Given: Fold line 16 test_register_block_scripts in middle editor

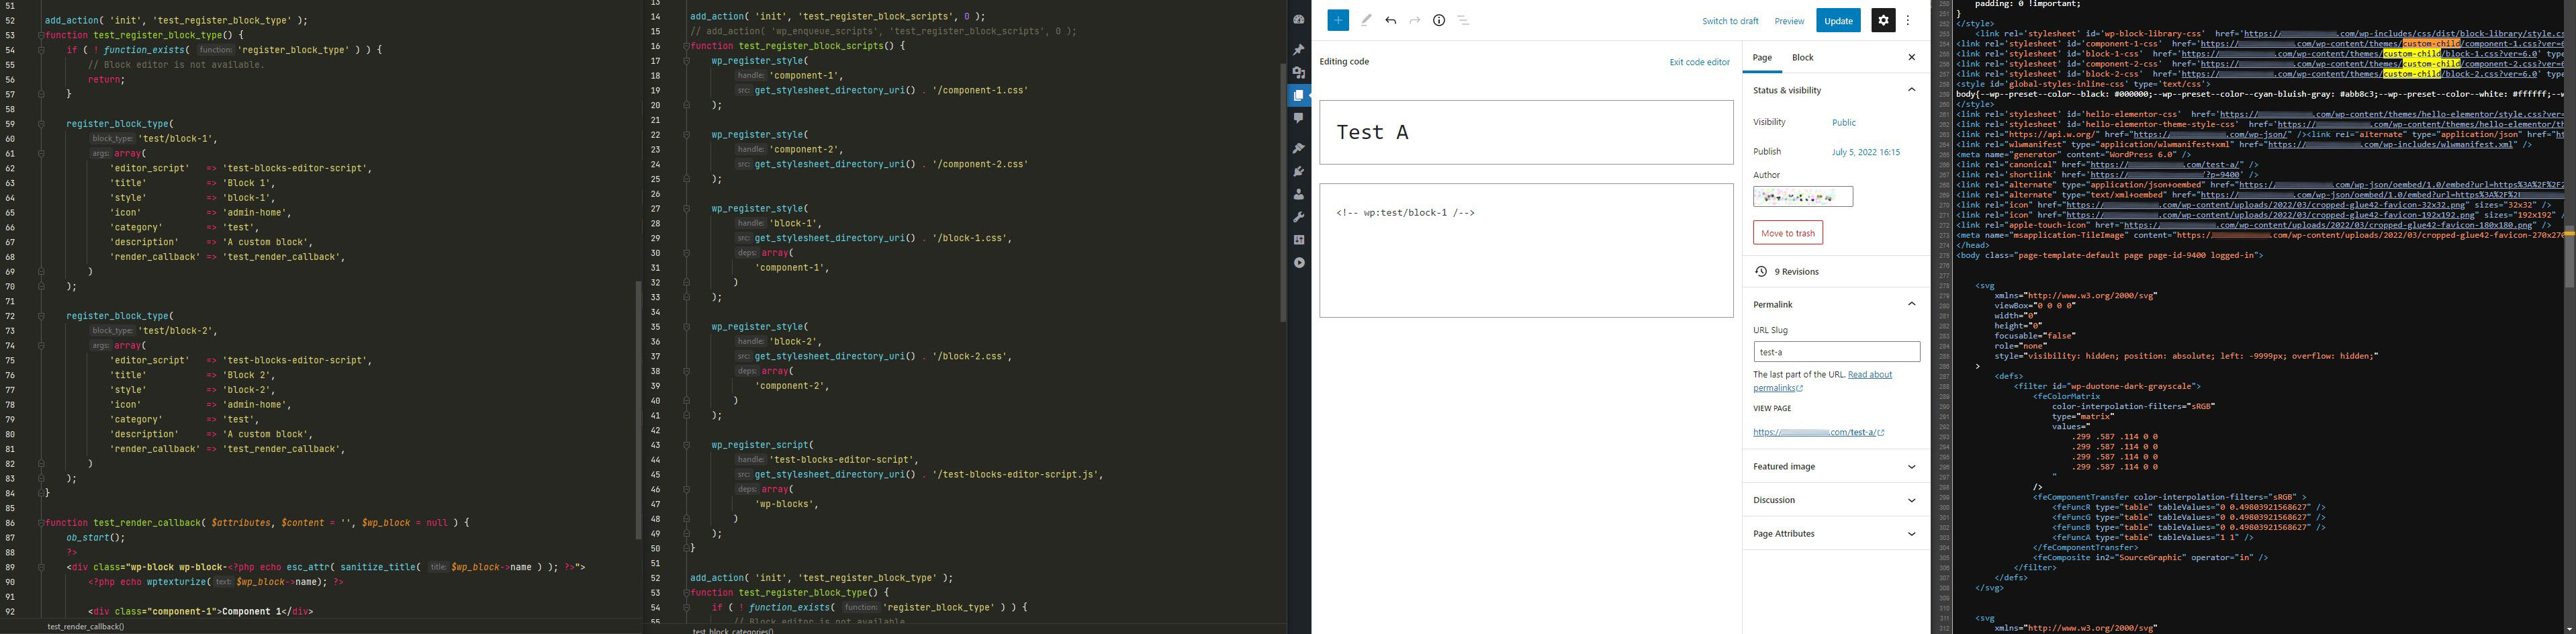Looking at the screenshot, I should (686, 46).
